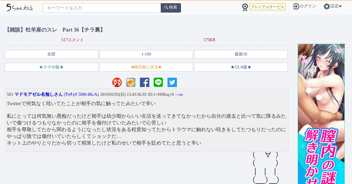Viewport: 352px width, 184px height.
Task: Switch to ★ULA版★
Action: click(x=241, y=67)
